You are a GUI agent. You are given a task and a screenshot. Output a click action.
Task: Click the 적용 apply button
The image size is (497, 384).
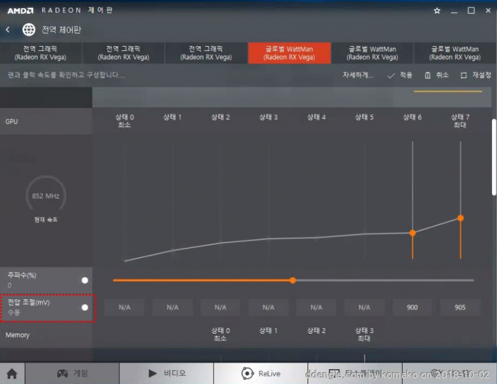click(400, 75)
